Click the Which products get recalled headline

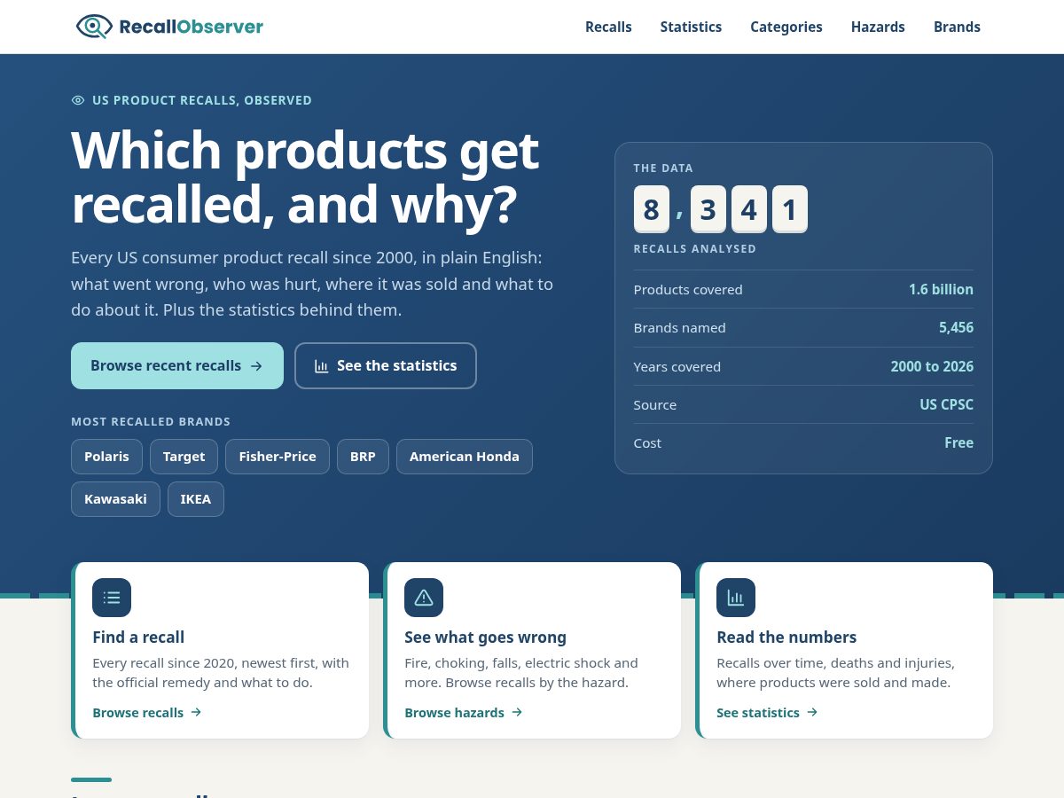[x=305, y=177]
